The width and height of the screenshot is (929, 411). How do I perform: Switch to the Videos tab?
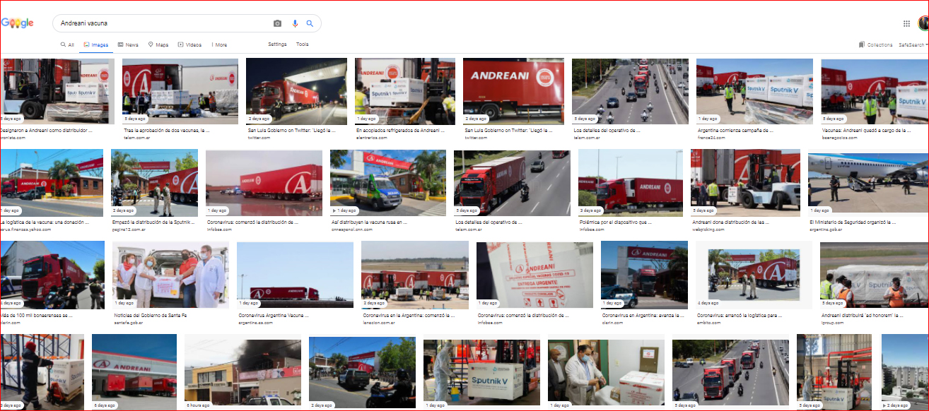tap(189, 44)
